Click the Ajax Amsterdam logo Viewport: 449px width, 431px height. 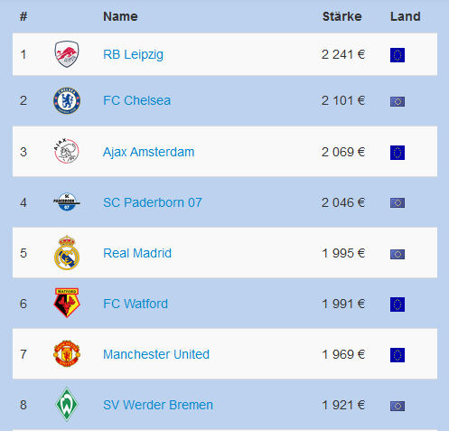click(67, 151)
